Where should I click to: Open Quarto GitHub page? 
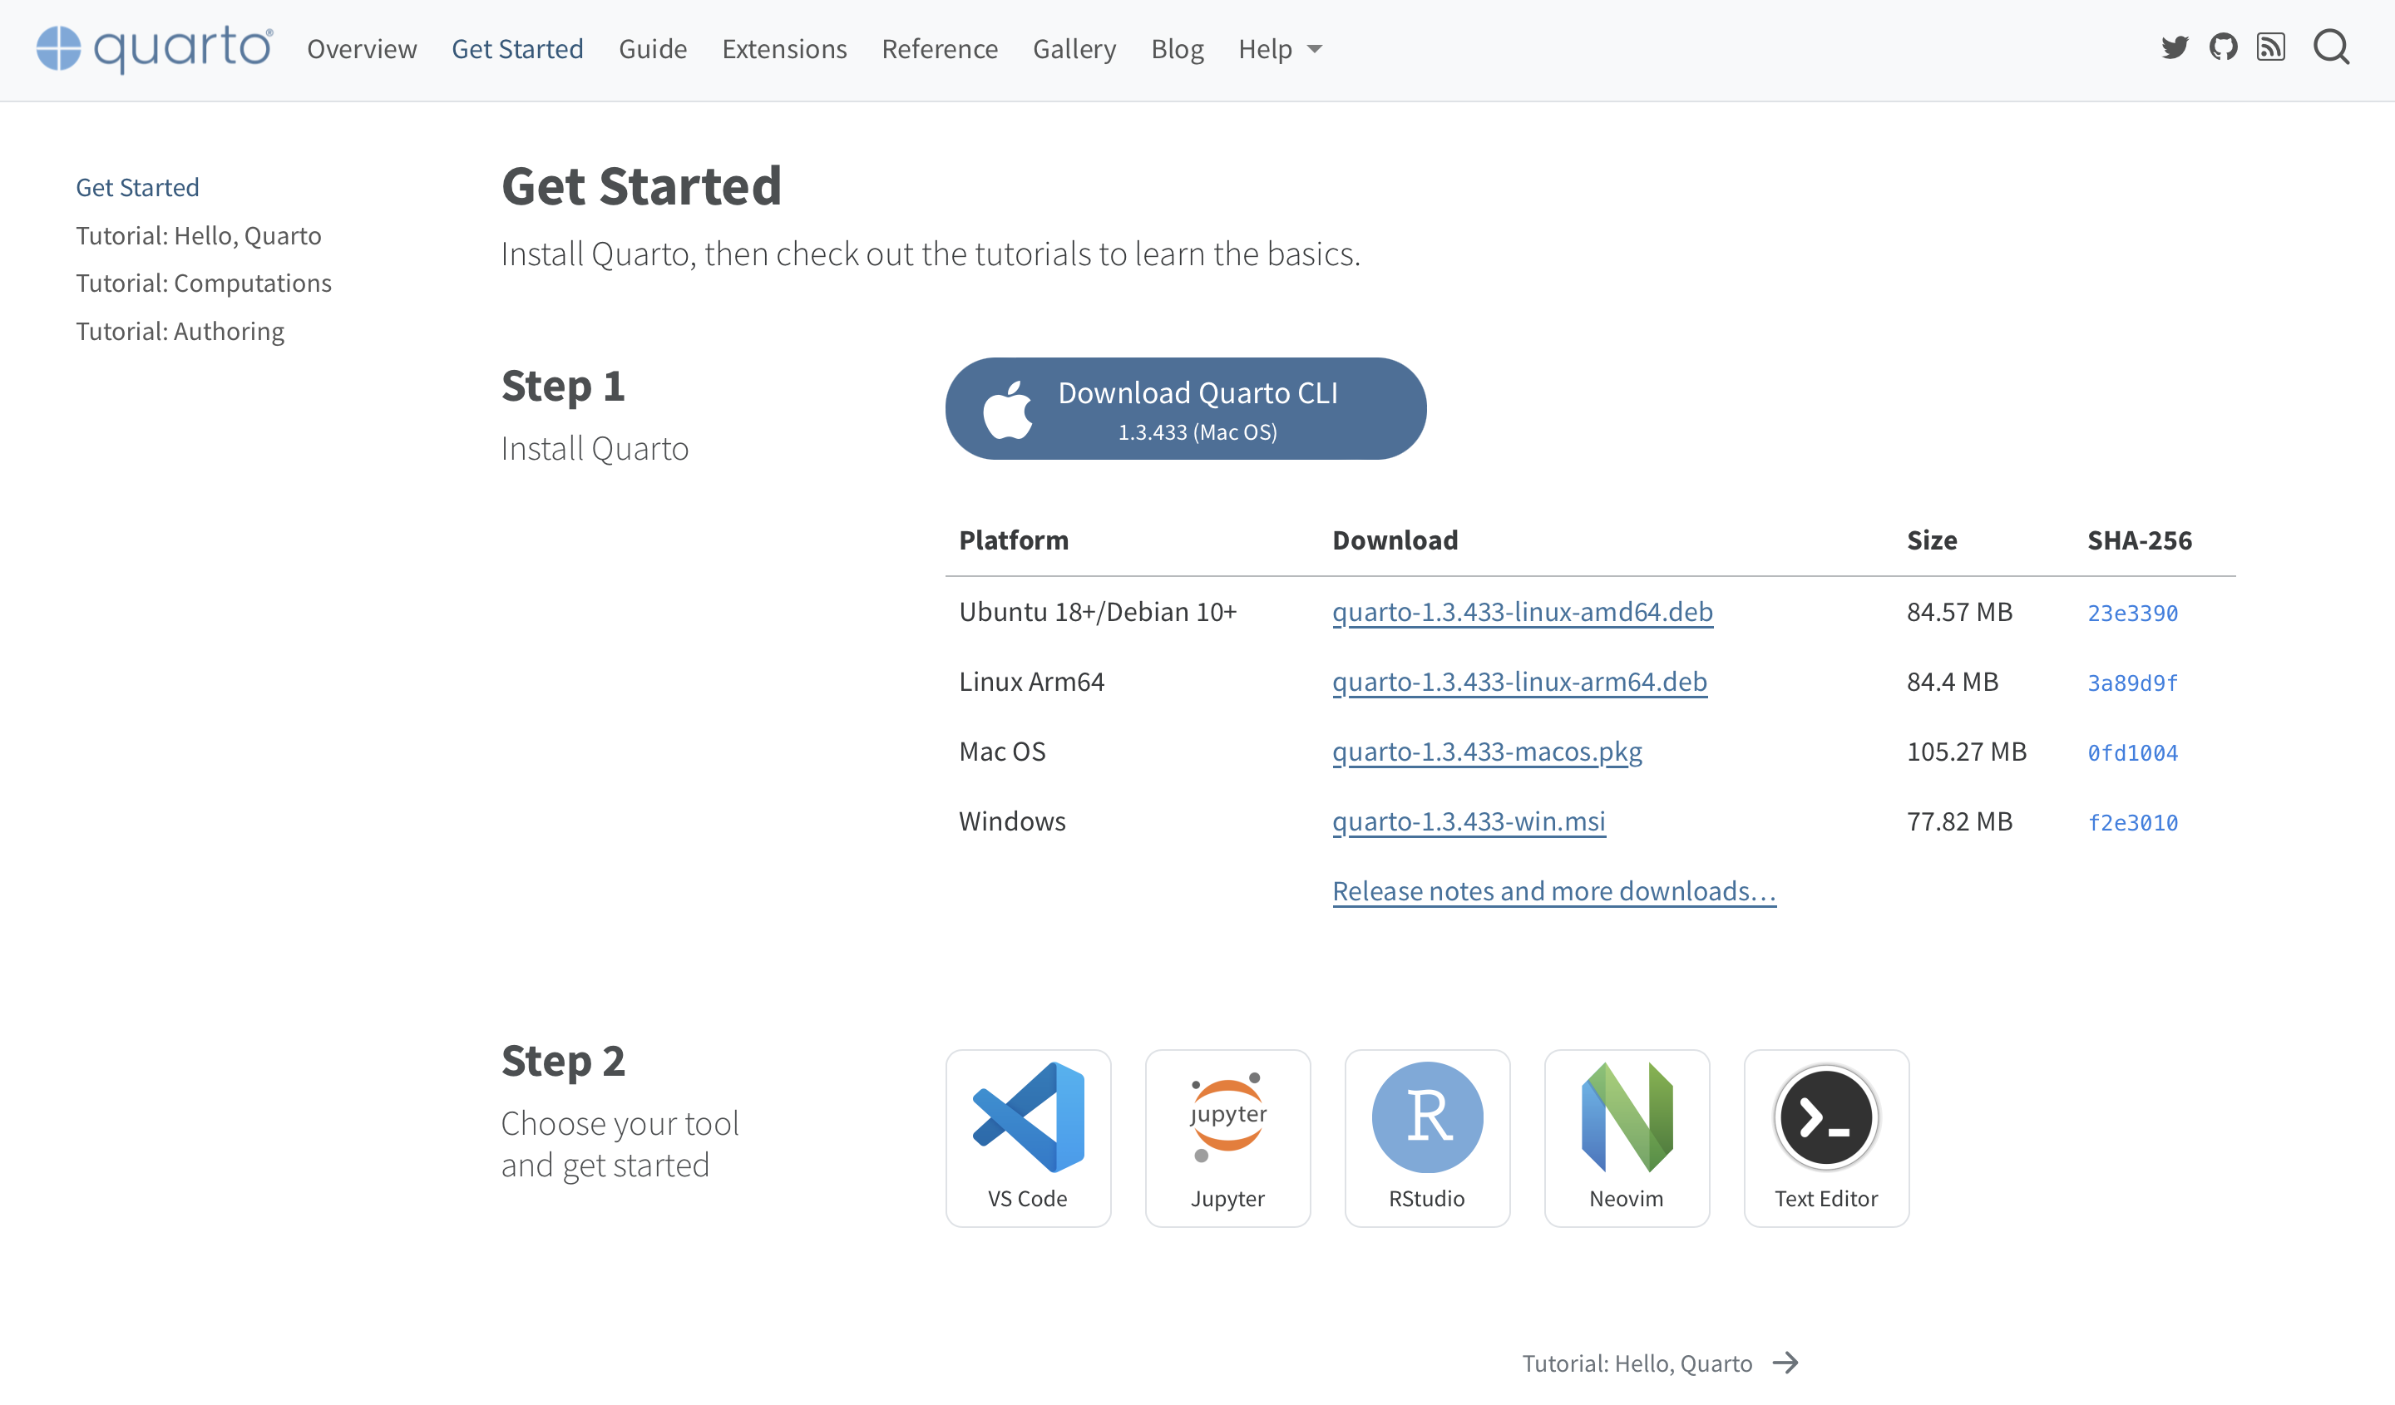(2223, 47)
